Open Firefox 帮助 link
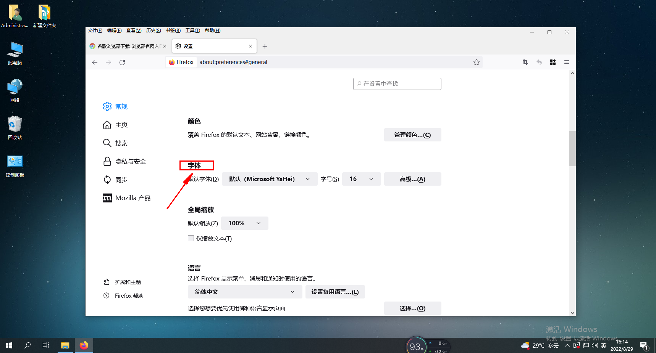Screen dimensions: 656x353 coord(123,296)
